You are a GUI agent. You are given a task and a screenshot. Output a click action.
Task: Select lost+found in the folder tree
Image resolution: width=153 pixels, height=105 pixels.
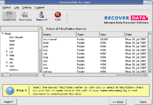16,37
